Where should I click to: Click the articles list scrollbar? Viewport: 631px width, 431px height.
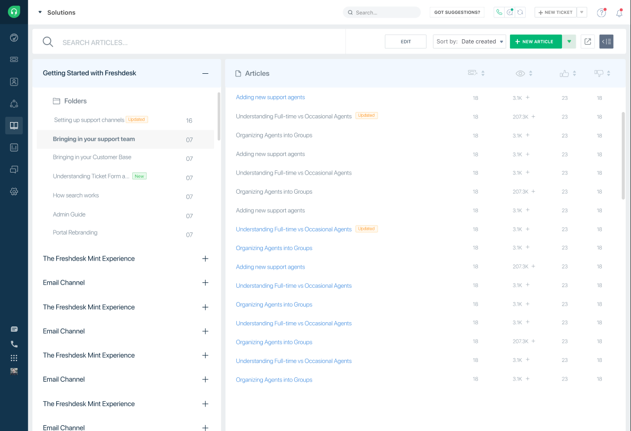624,156
